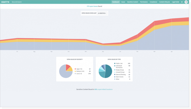
Task: Go to the Permissions tab
Action: coord(144,2)
